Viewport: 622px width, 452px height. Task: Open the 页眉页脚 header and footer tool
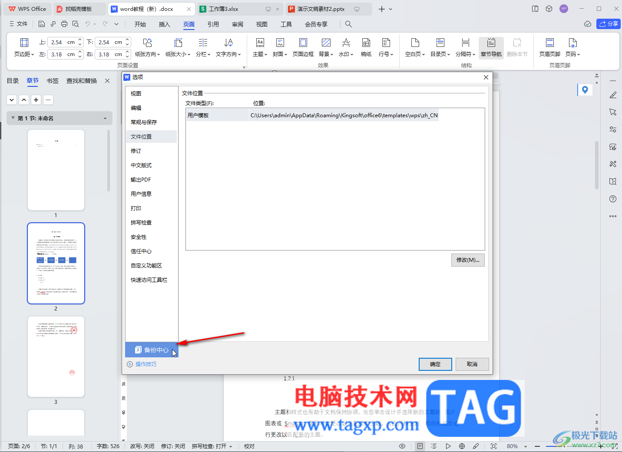(x=549, y=48)
